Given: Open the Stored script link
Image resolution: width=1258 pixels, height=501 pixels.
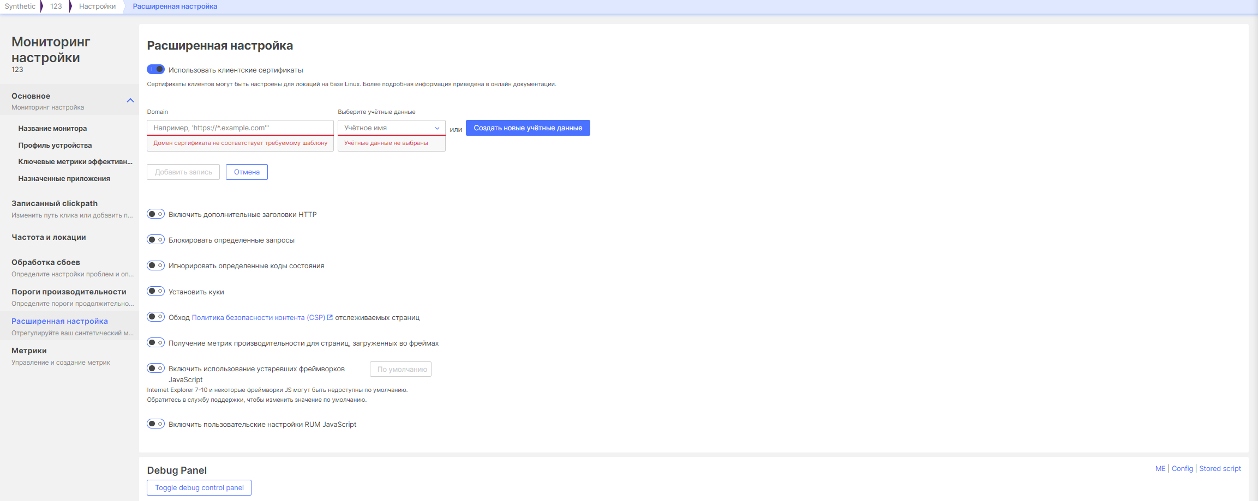Looking at the screenshot, I should click(x=1220, y=468).
